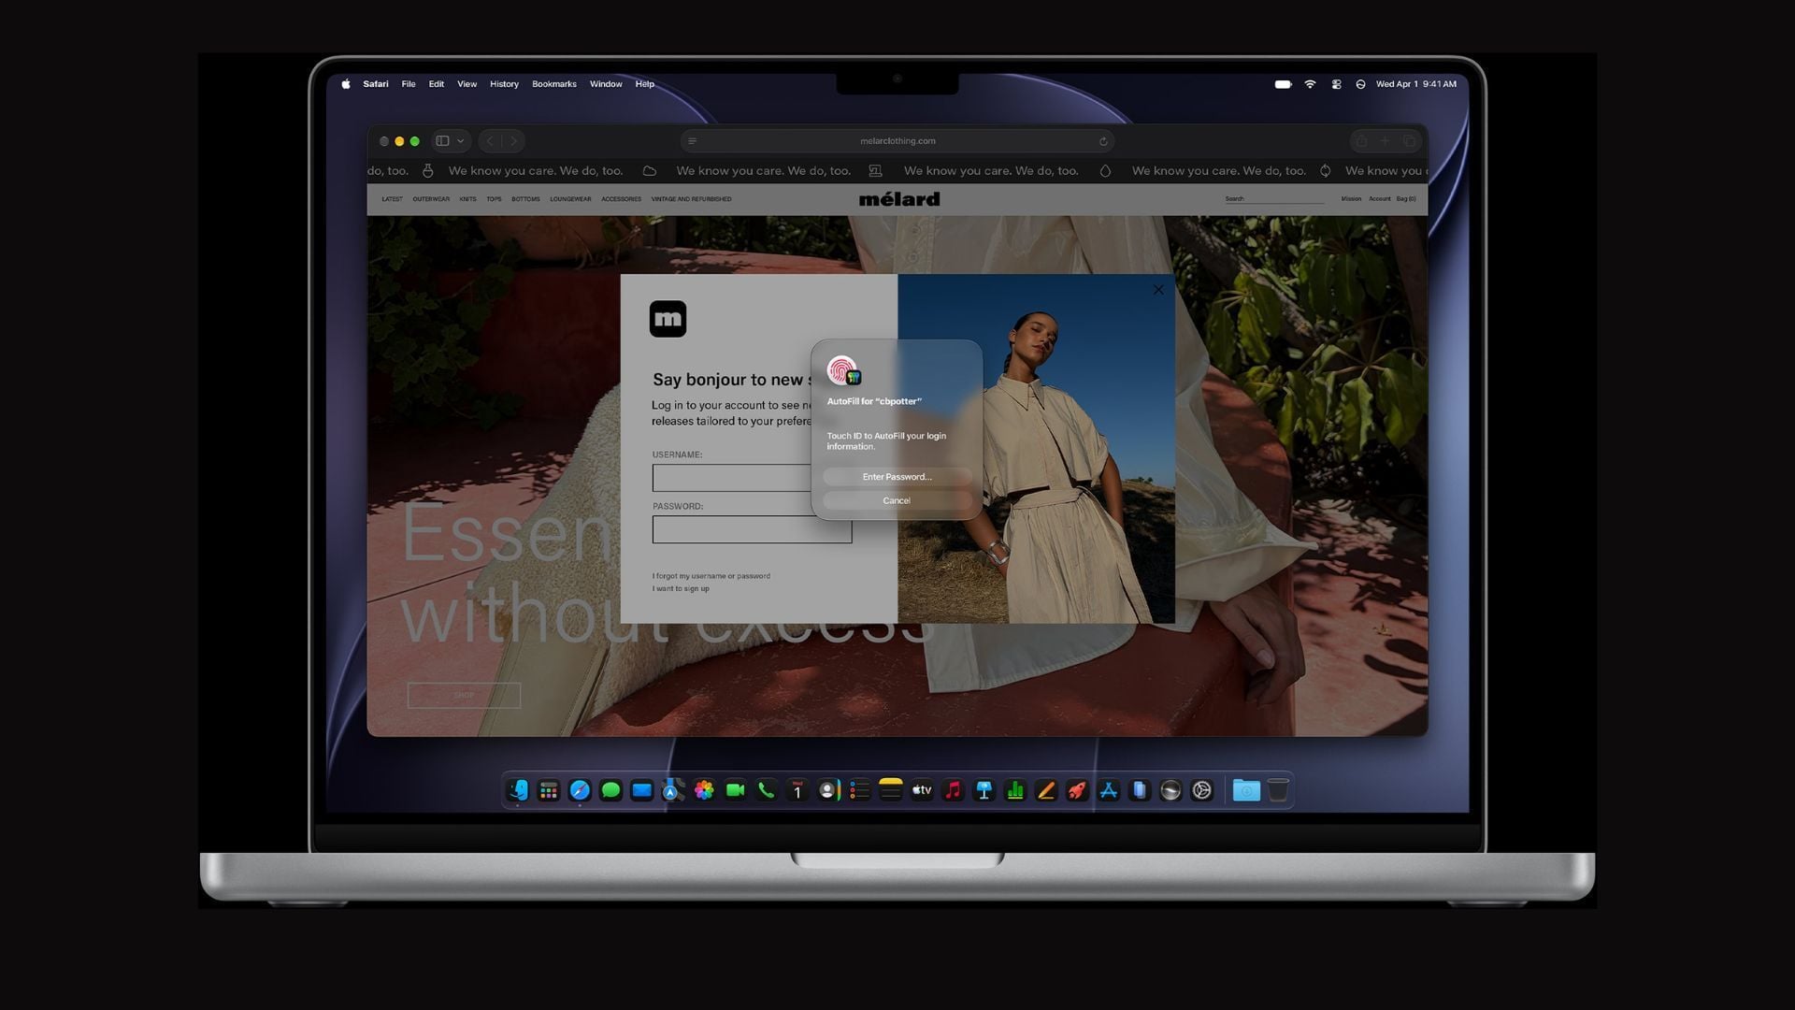Open Contacts from the Dock
This screenshot has height=1010, width=1795.
click(x=828, y=791)
